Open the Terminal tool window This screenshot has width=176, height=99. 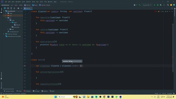click(x=36, y=91)
